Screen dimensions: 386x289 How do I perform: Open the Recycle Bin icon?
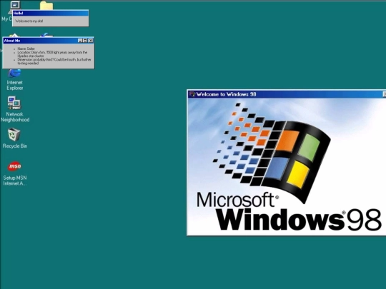click(x=14, y=134)
